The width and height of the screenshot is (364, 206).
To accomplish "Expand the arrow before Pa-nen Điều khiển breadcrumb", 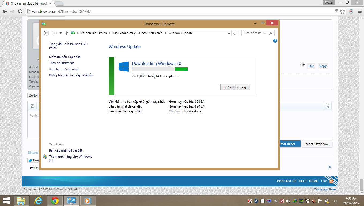I will [78, 33].
